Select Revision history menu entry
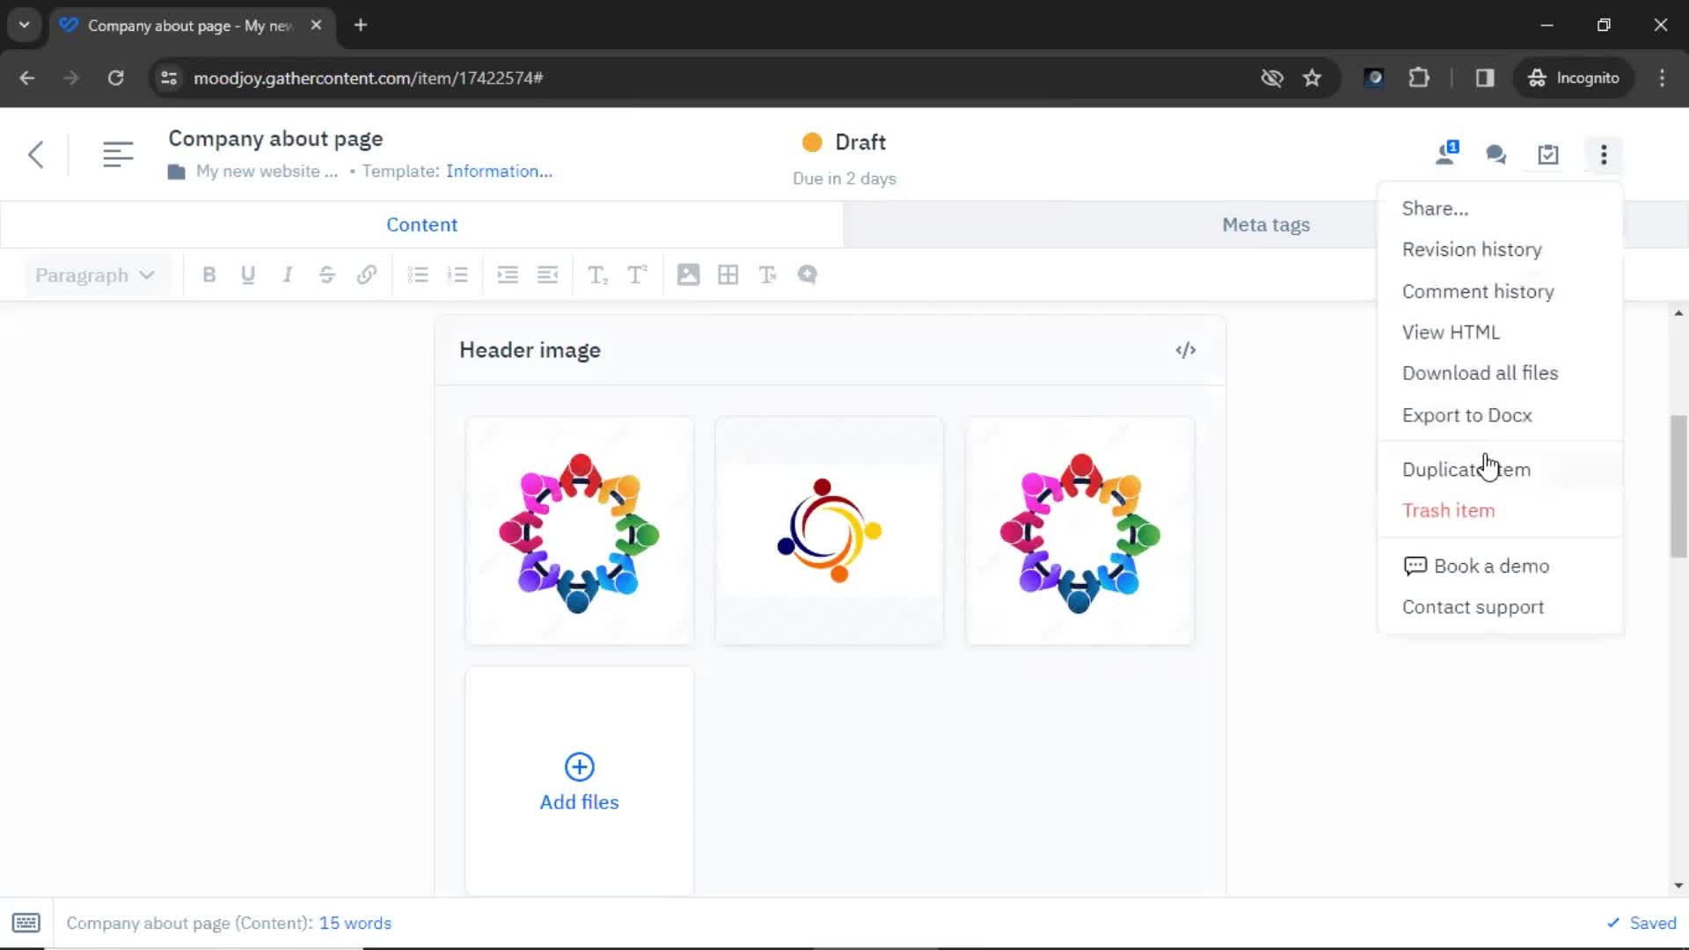This screenshot has height=950, width=1689. pos(1472,250)
